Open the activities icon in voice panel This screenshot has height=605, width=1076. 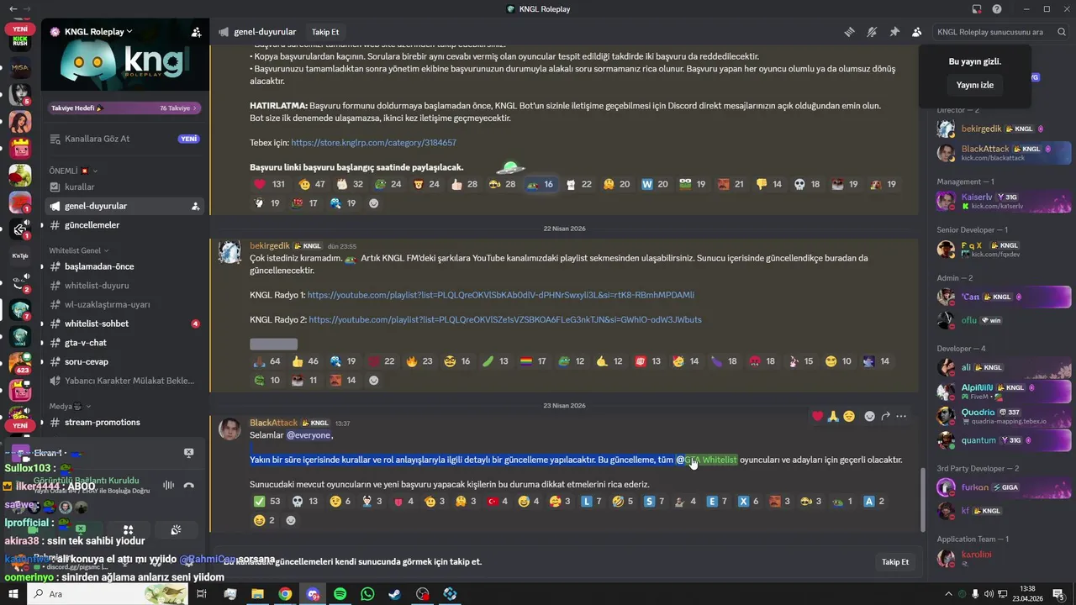(128, 530)
